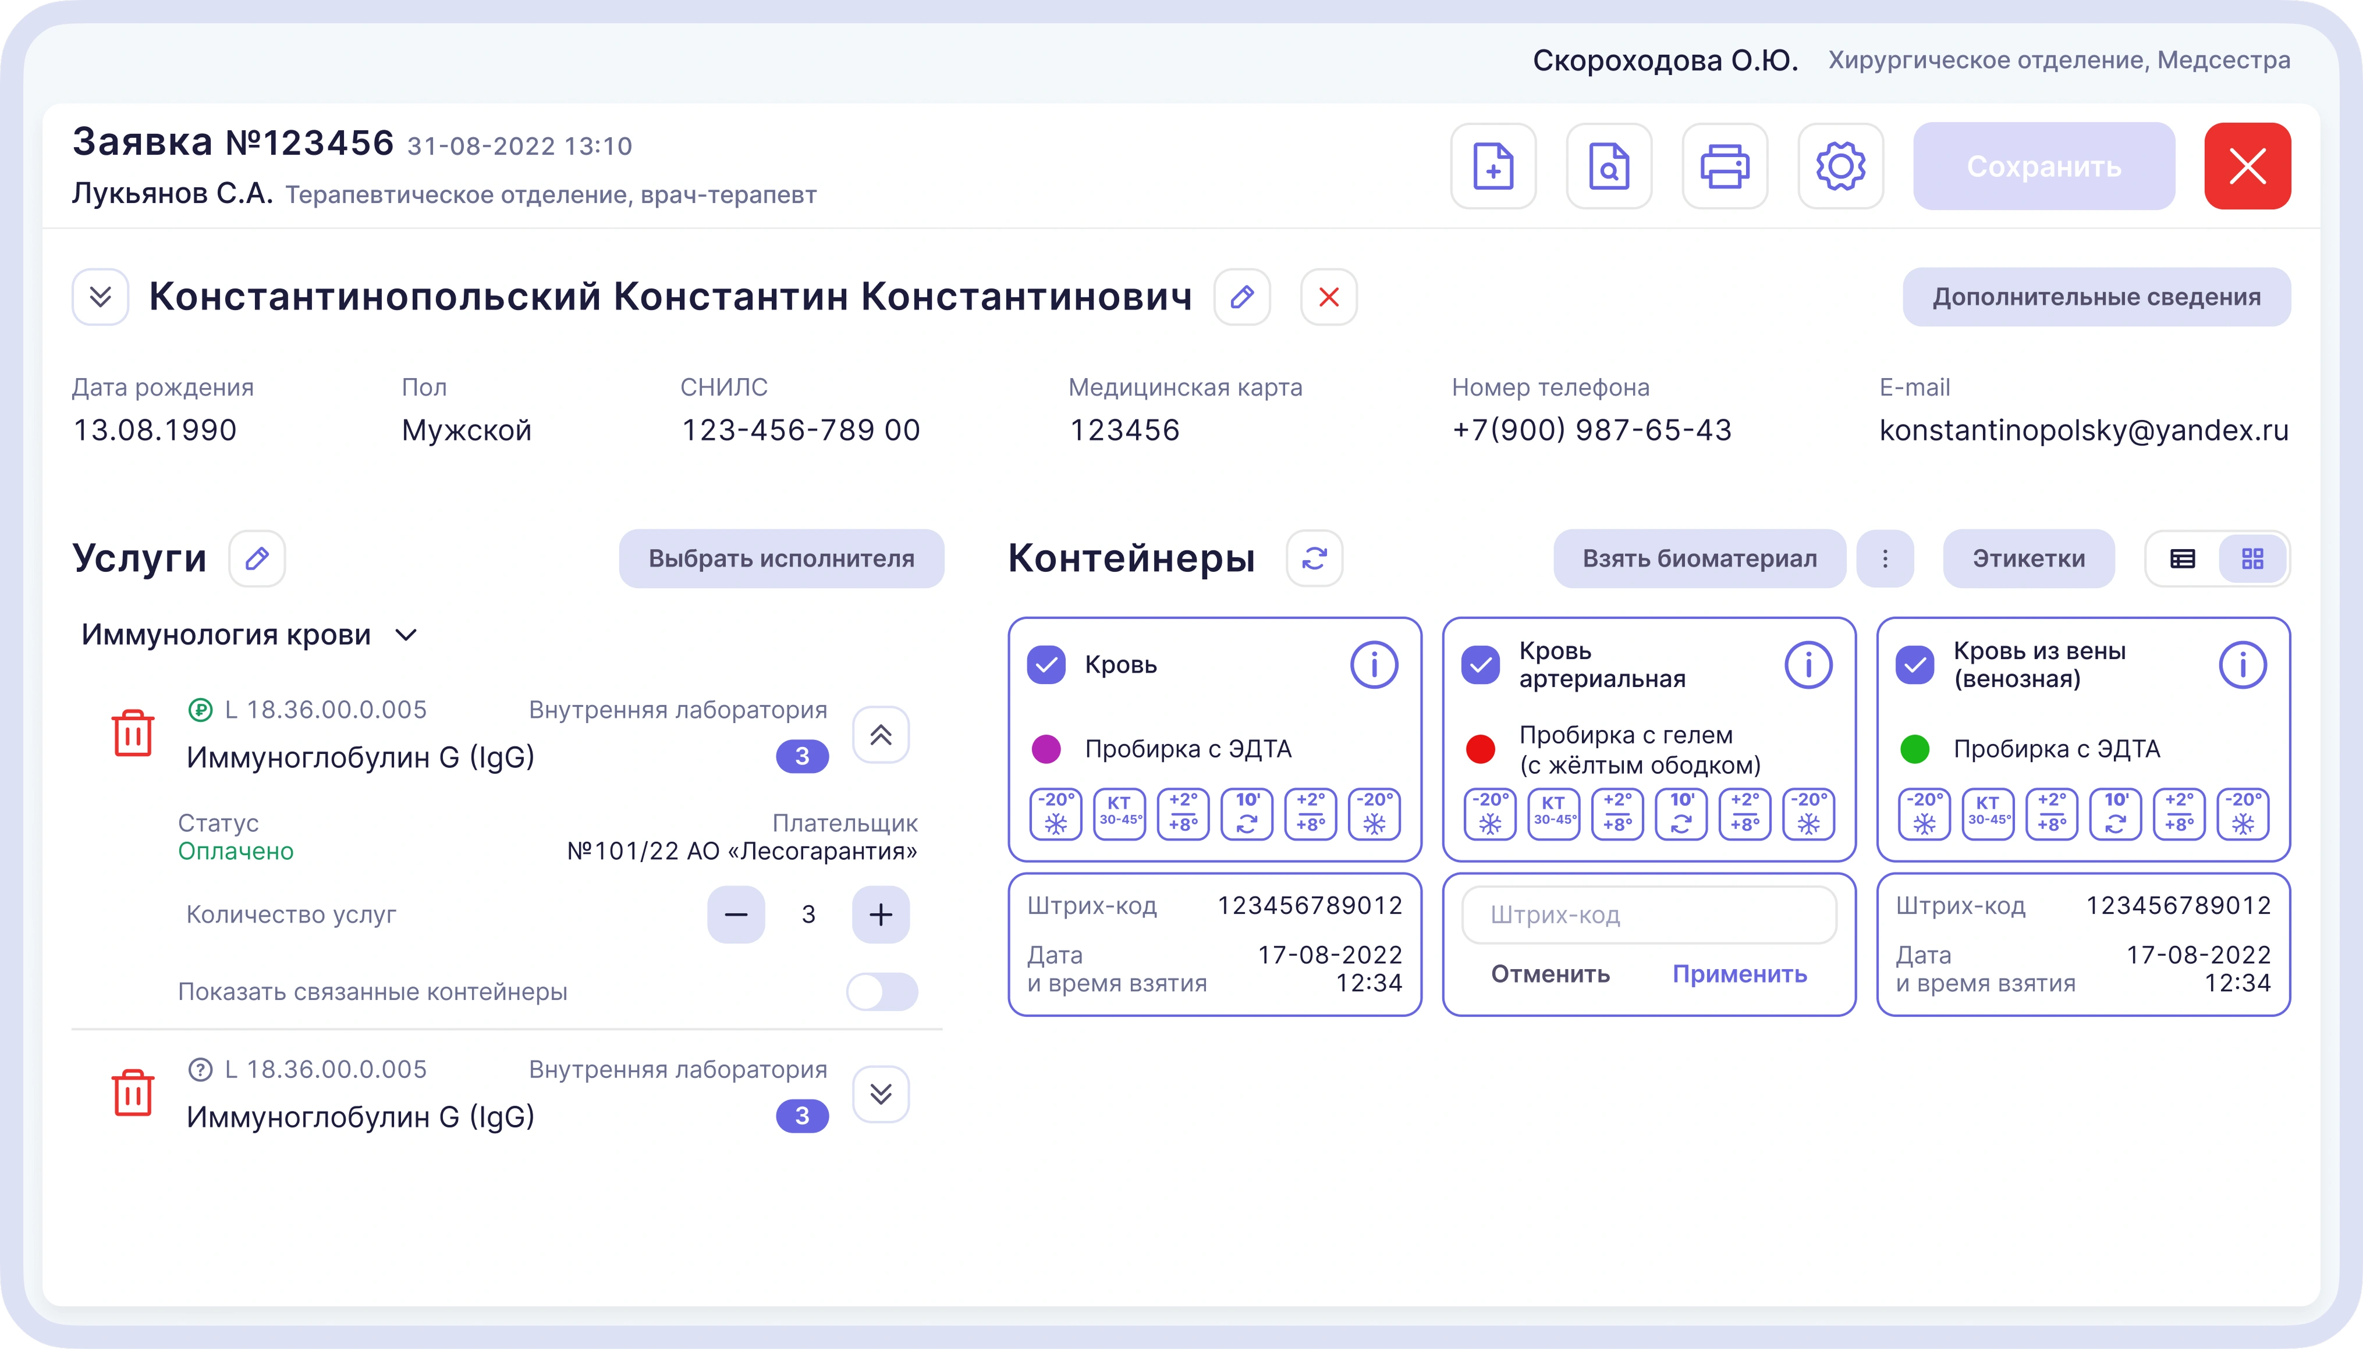The width and height of the screenshot is (2363, 1349).
Task: Open three-dot more options menu
Action: 1885,558
